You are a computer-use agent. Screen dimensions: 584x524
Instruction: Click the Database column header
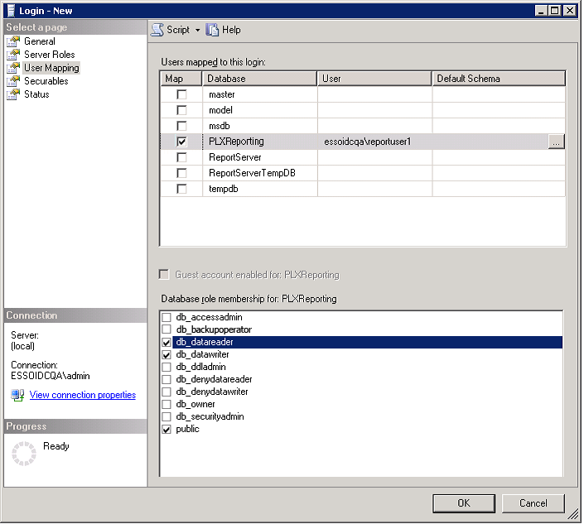(259, 79)
